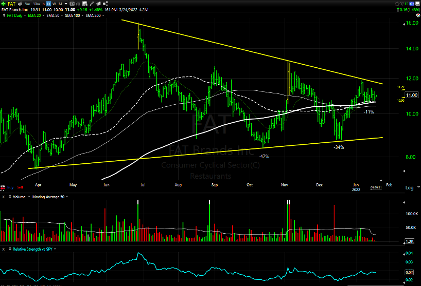Click the 11.00 current price label
Viewport: 421px width, 286px height.
[412, 95]
